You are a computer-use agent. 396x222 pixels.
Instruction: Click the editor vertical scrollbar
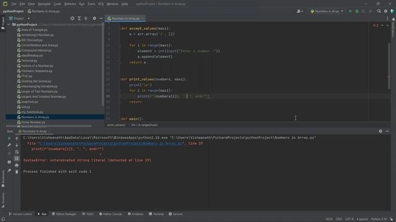(389, 66)
